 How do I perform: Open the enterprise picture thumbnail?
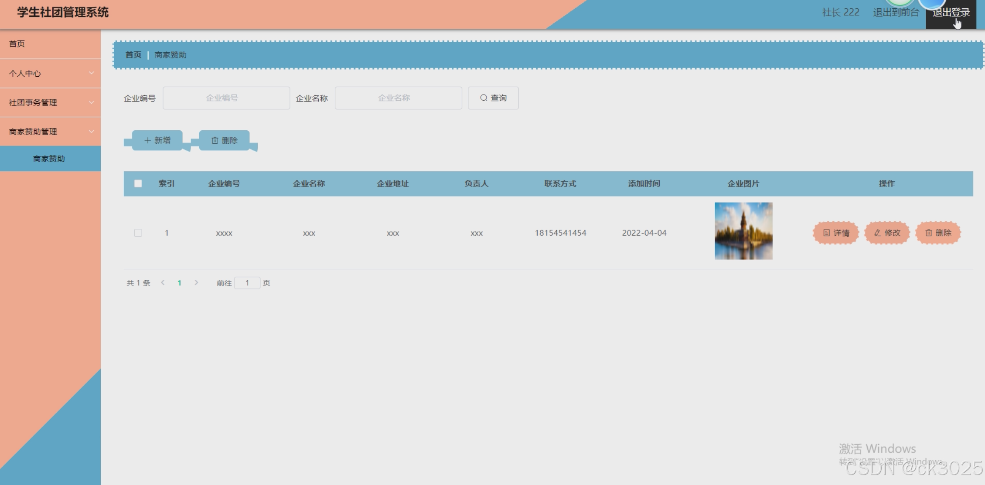743,231
